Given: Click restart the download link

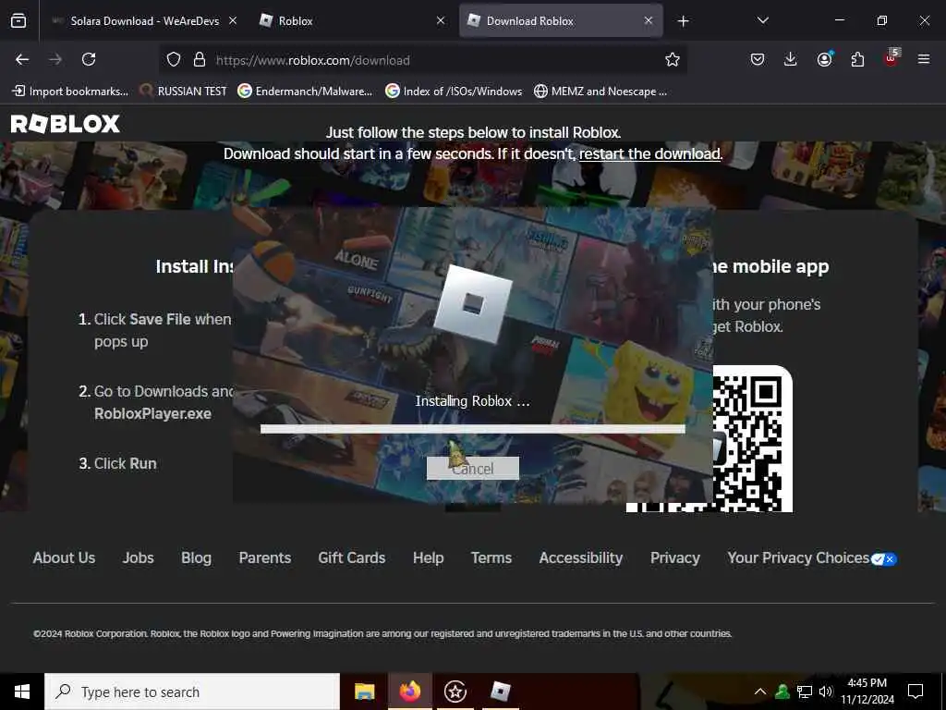Looking at the screenshot, I should tap(649, 153).
